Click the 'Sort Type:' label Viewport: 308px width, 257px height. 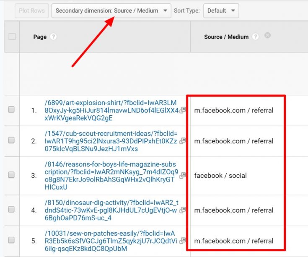click(186, 10)
